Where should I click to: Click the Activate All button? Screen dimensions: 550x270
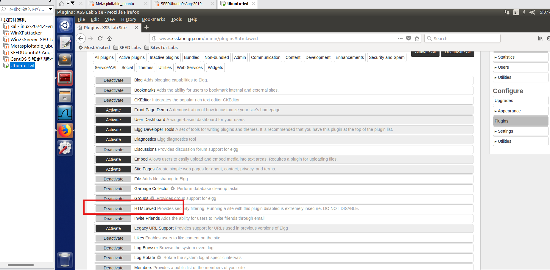[x=425, y=53]
